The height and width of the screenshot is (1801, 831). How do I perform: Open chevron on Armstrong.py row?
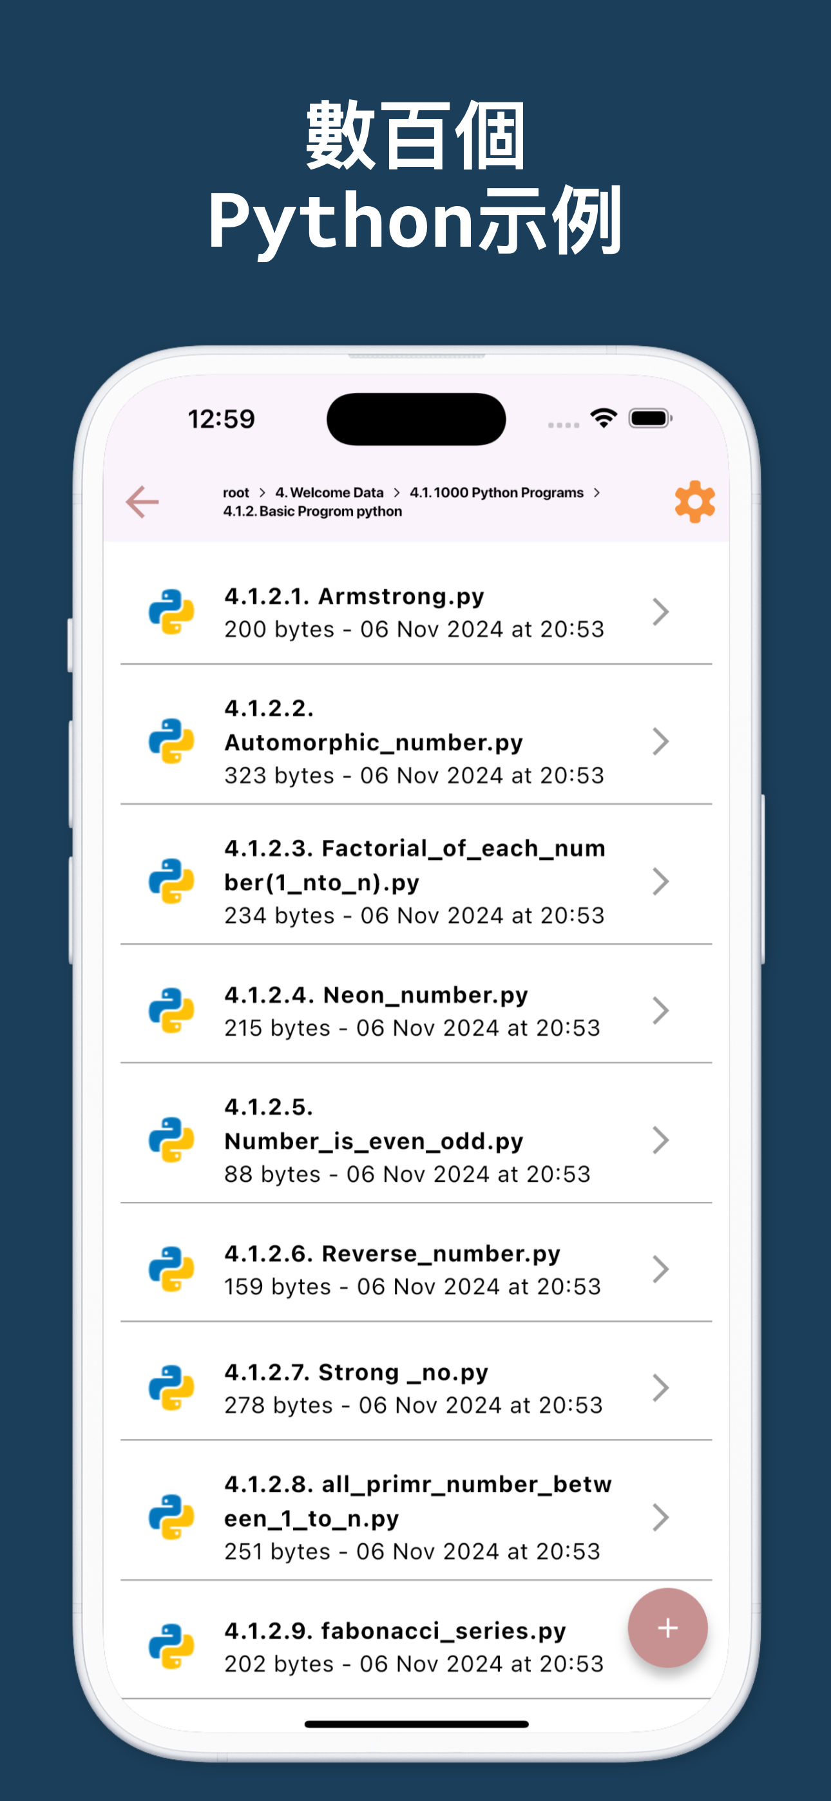pyautogui.click(x=660, y=612)
